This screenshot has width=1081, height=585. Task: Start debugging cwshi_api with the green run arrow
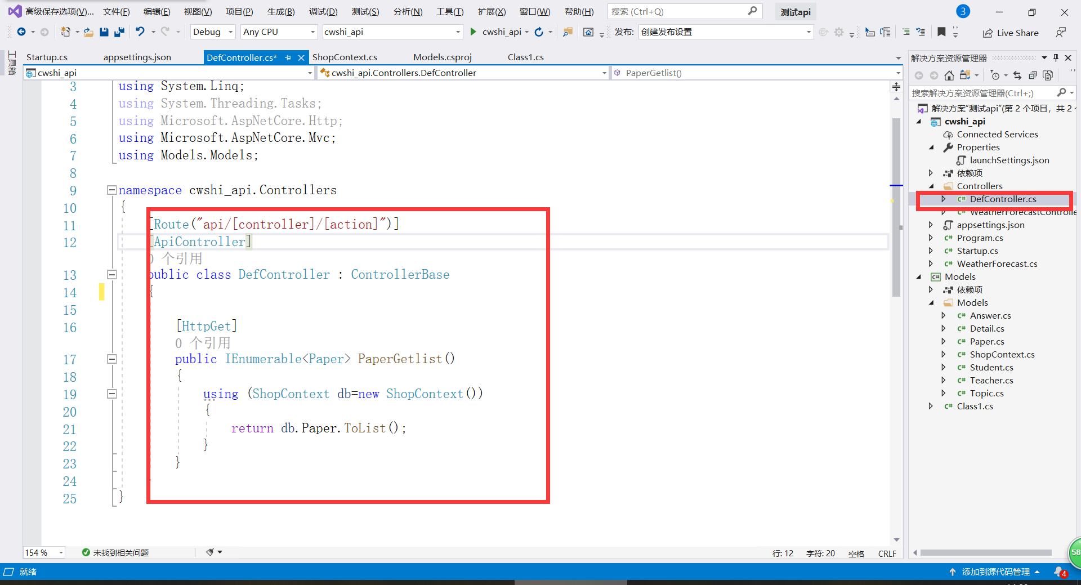473,32
